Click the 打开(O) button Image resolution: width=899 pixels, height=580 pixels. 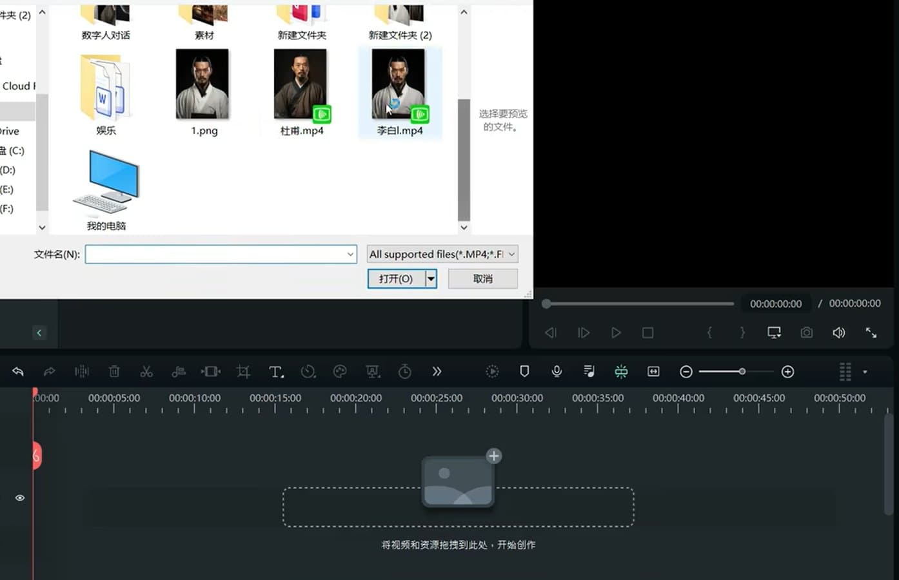click(x=396, y=278)
